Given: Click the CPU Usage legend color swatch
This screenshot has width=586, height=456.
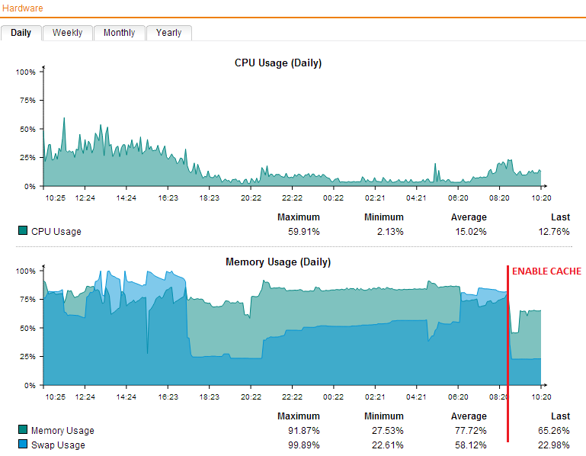Looking at the screenshot, I should point(23,231).
